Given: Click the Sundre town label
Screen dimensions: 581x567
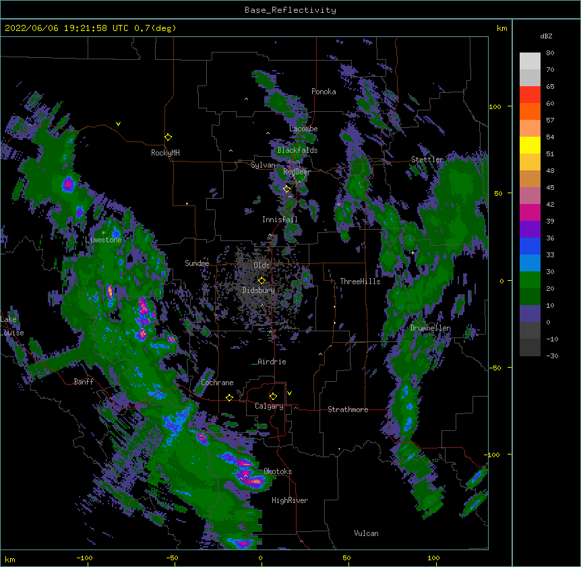Looking at the screenshot, I should (197, 263).
